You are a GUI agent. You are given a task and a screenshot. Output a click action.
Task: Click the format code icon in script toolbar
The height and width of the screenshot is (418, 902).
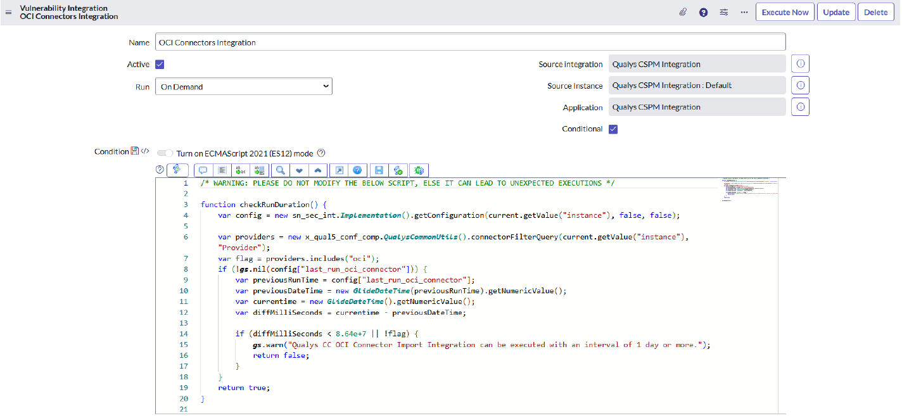(222, 170)
